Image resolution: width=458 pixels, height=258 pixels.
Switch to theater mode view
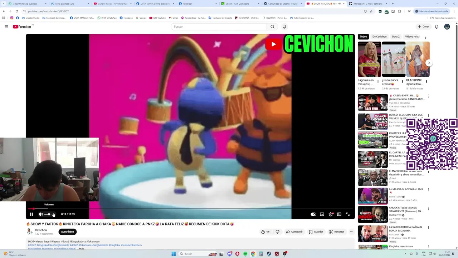(339, 214)
